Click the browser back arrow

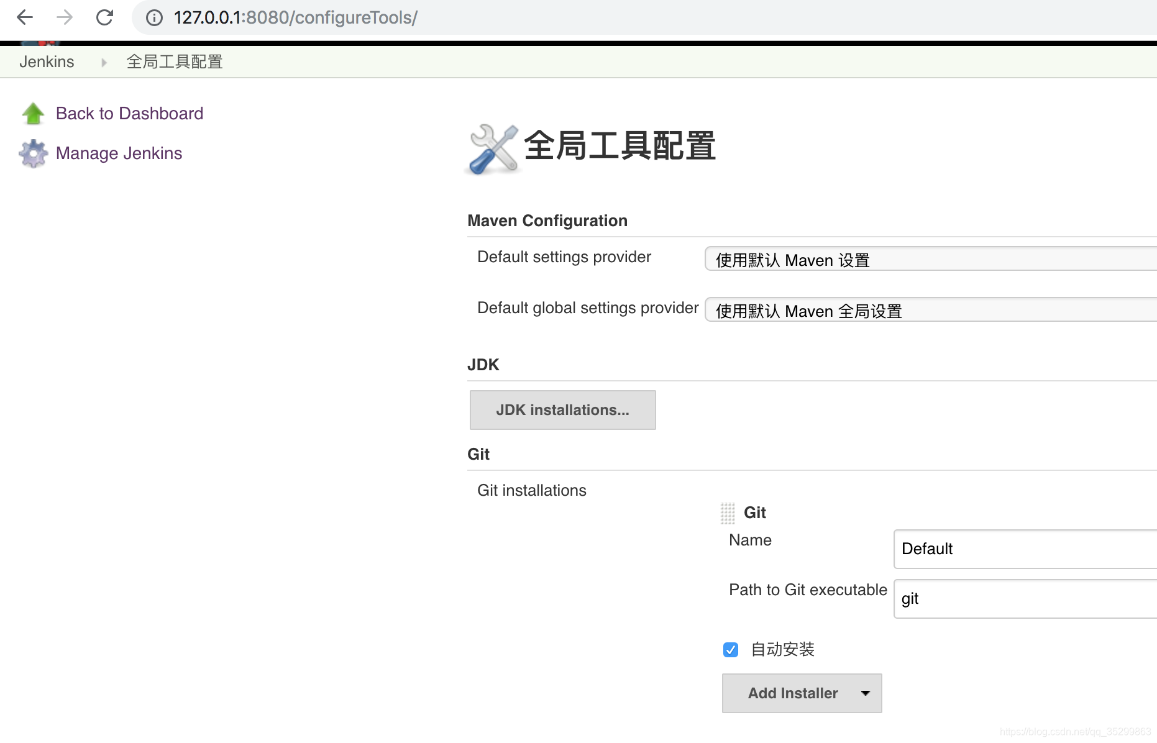(x=25, y=17)
